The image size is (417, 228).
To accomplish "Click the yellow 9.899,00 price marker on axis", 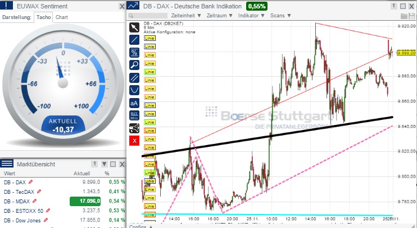I will tap(406, 53).
